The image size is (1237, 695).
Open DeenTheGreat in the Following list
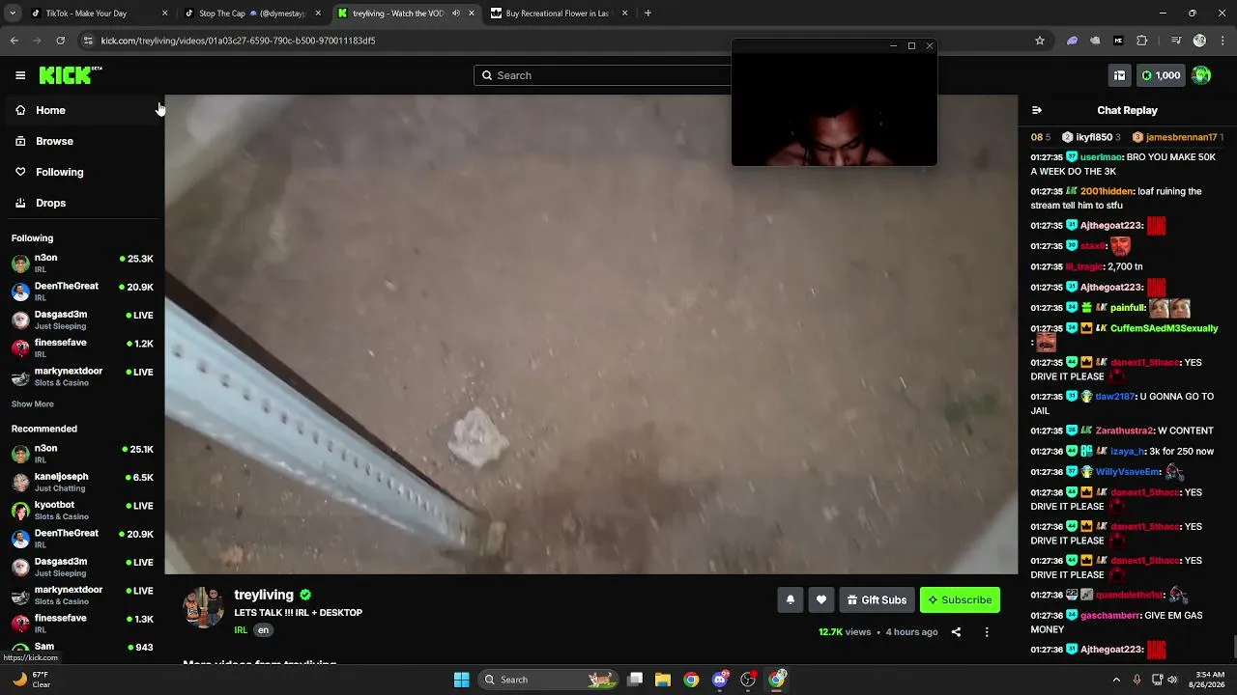click(81, 292)
